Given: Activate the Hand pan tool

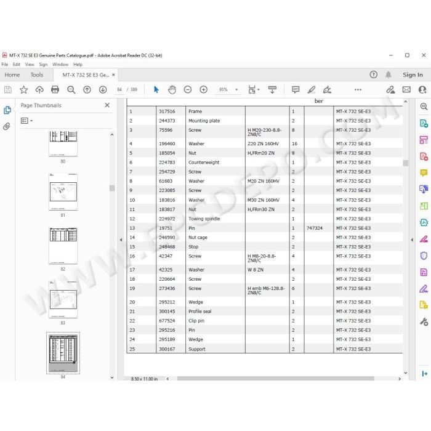Looking at the screenshot, I should coord(172,90).
